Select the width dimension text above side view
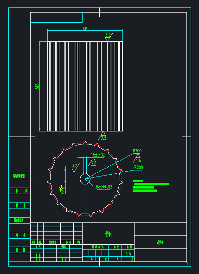 [x=85, y=29]
